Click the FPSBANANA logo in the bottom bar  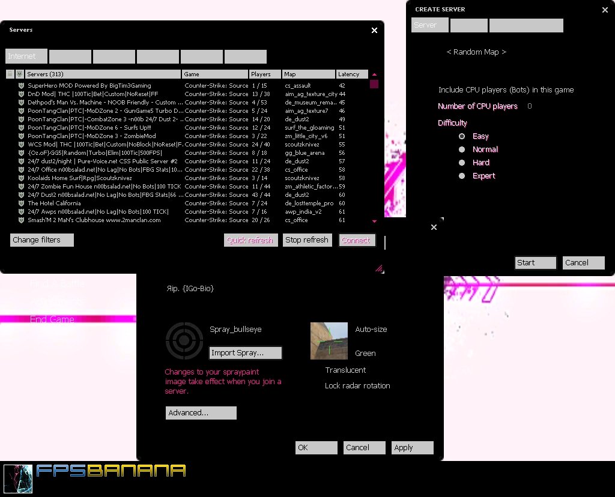coord(111,472)
